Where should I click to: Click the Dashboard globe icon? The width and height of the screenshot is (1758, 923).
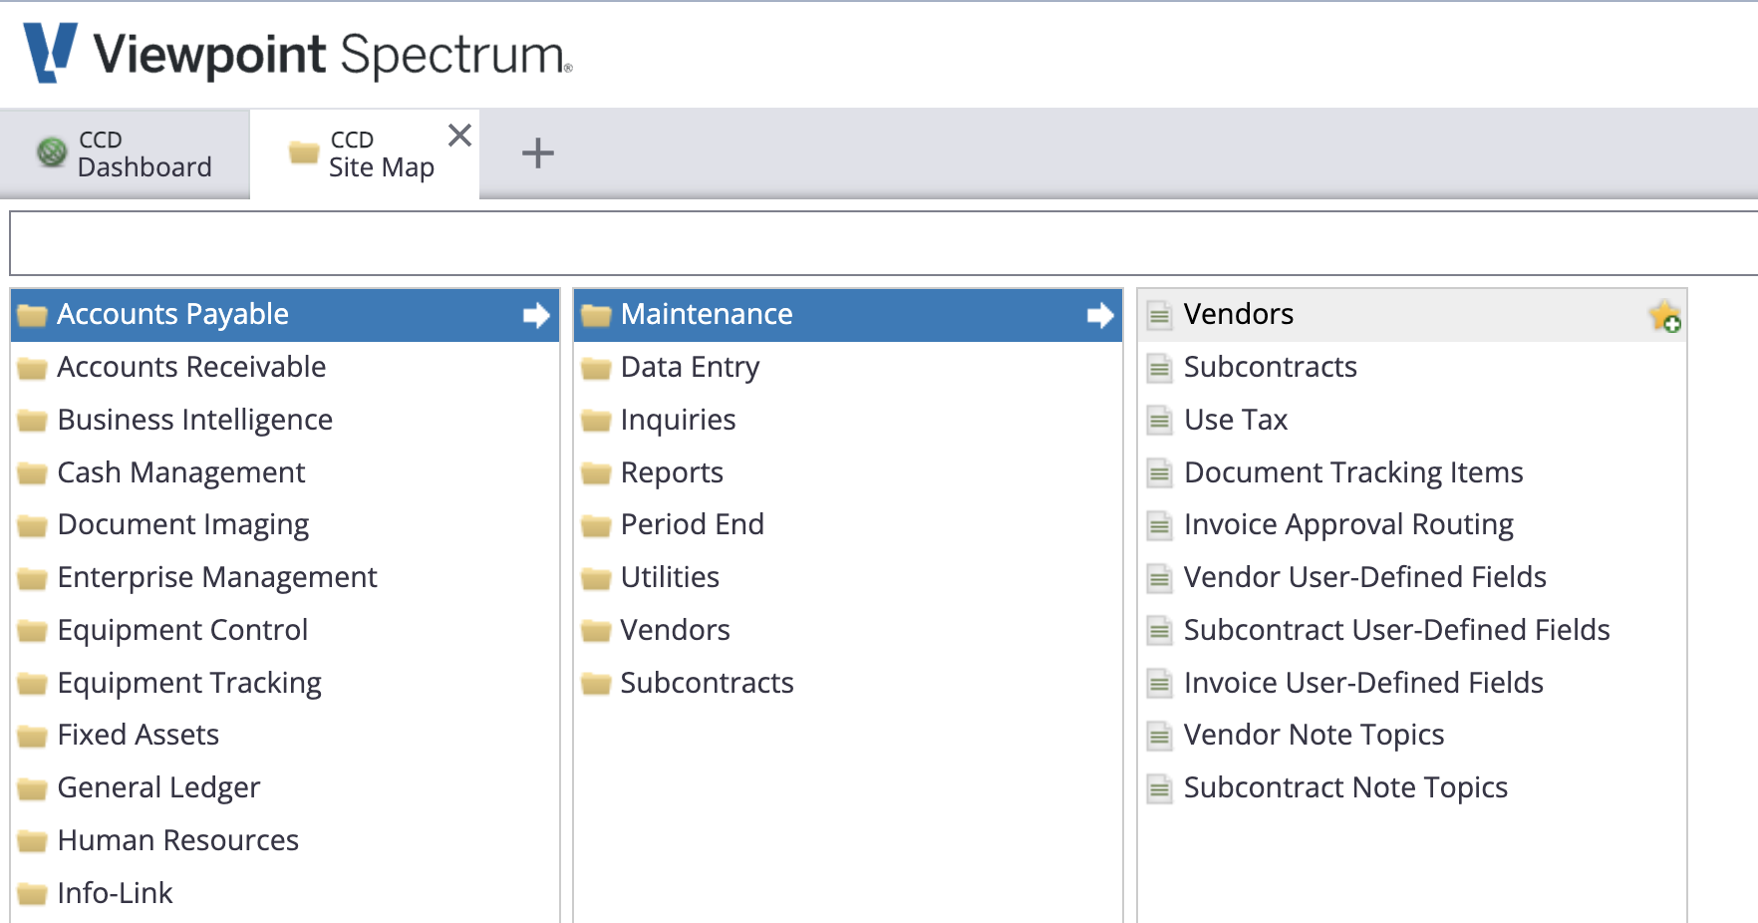(x=52, y=153)
